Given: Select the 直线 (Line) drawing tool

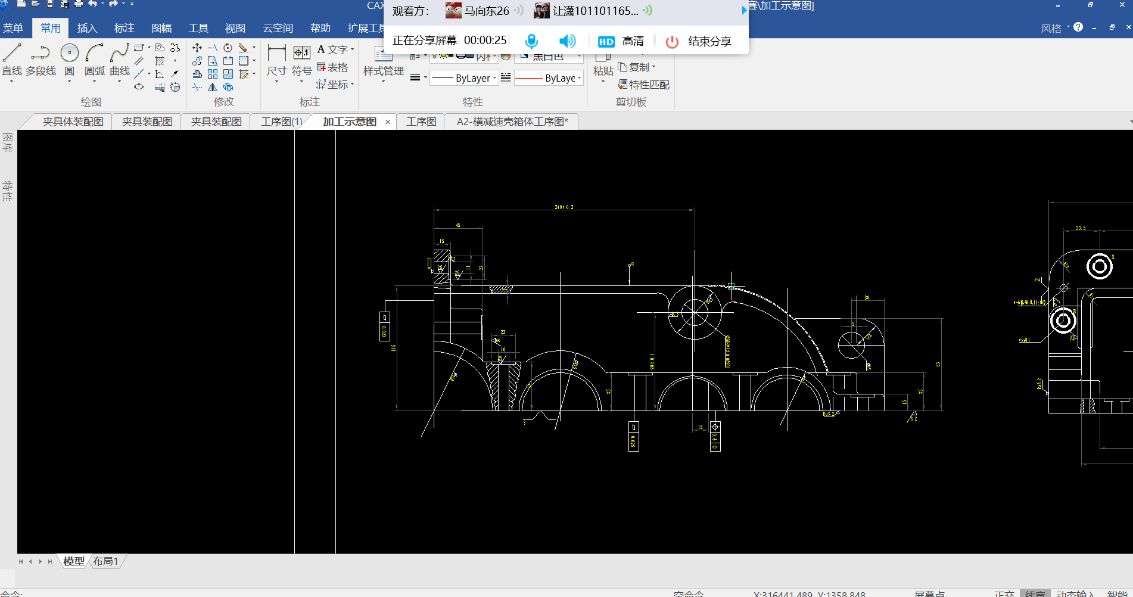Looking at the screenshot, I should tap(12, 60).
